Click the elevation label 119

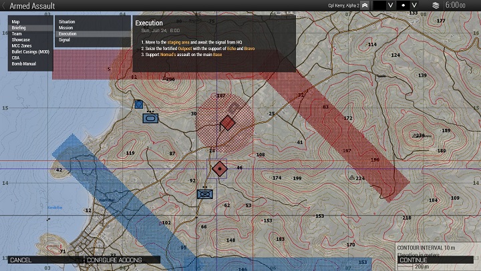tap(130, 153)
